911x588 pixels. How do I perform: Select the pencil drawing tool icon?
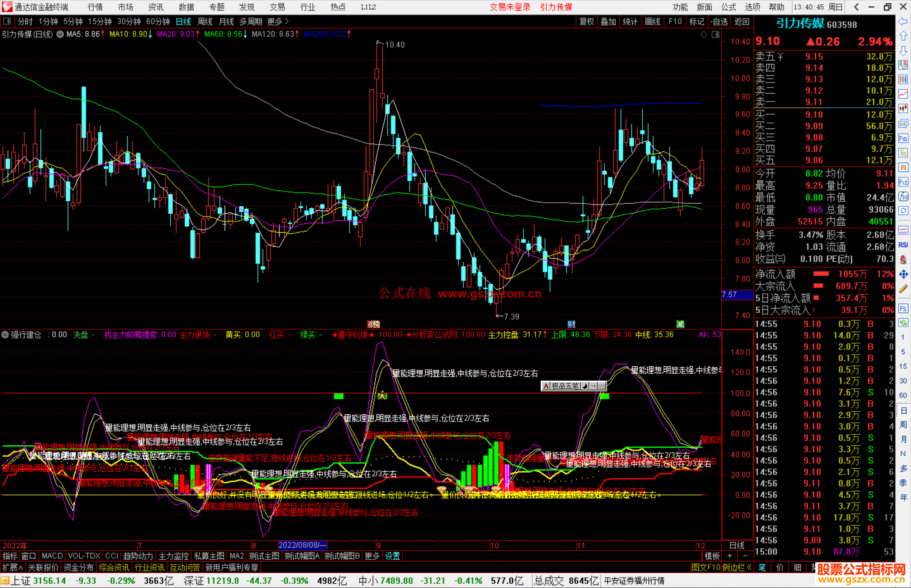point(903,289)
